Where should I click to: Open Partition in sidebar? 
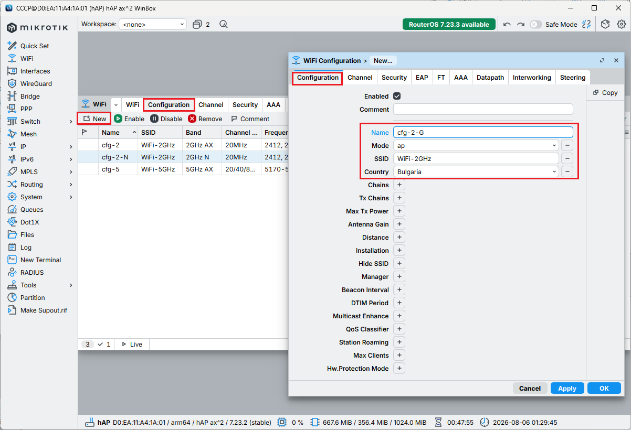(x=33, y=297)
